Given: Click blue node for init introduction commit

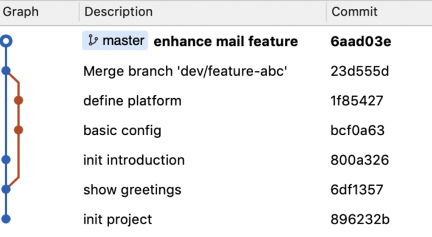Looking at the screenshot, I should pos(6,159).
